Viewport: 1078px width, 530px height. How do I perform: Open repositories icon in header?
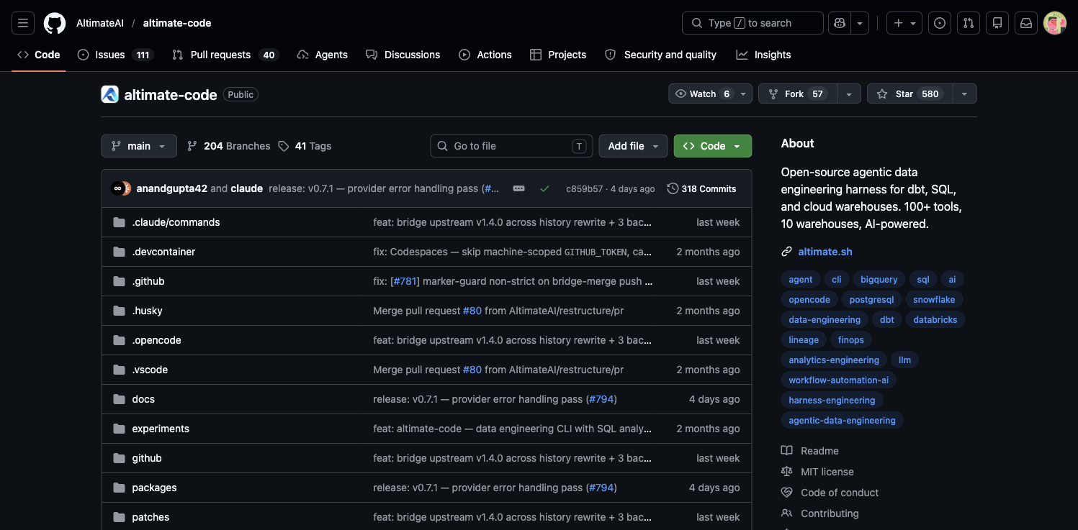tap(997, 23)
